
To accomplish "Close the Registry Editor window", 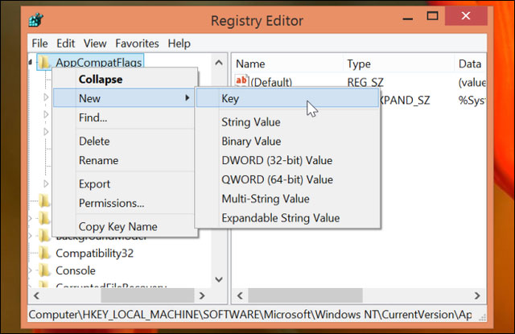I will coord(466,16).
